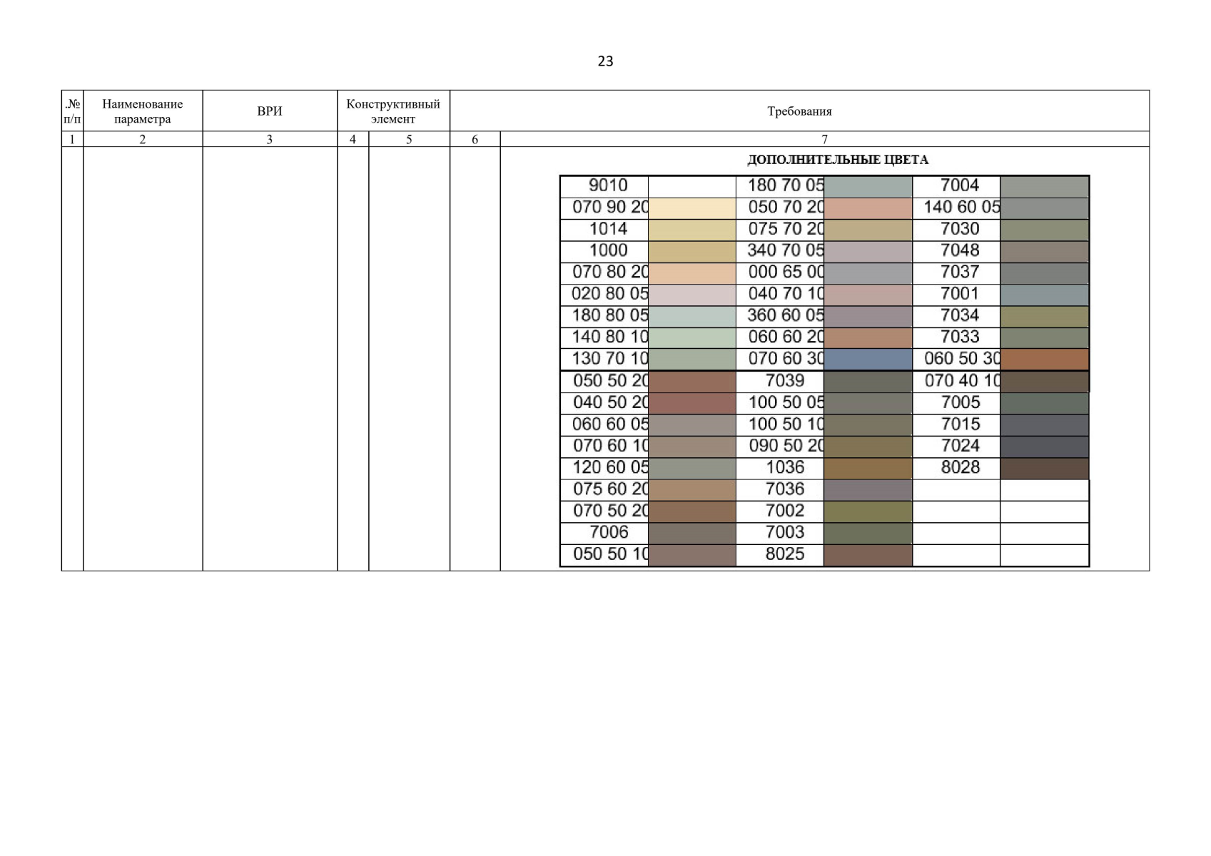Click the swatch next to code 1036
Image resolution: width=1211 pixels, height=856 pixels.
(x=868, y=468)
